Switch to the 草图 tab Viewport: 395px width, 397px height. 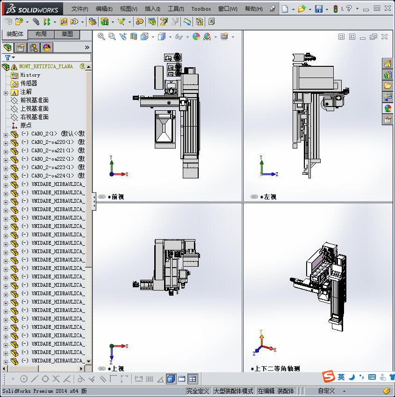67,34
